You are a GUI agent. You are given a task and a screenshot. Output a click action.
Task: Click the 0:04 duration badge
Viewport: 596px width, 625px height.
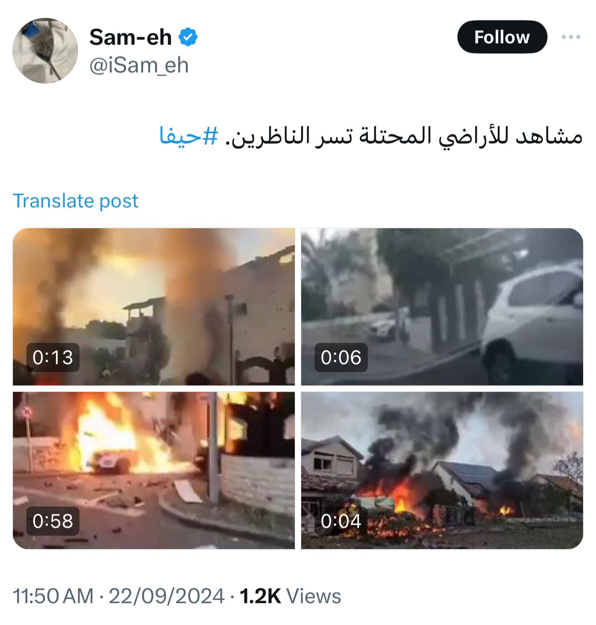[341, 521]
